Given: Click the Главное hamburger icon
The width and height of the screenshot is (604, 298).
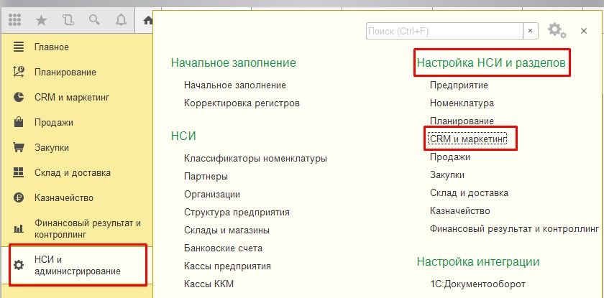Looking at the screenshot, I should point(19,47).
